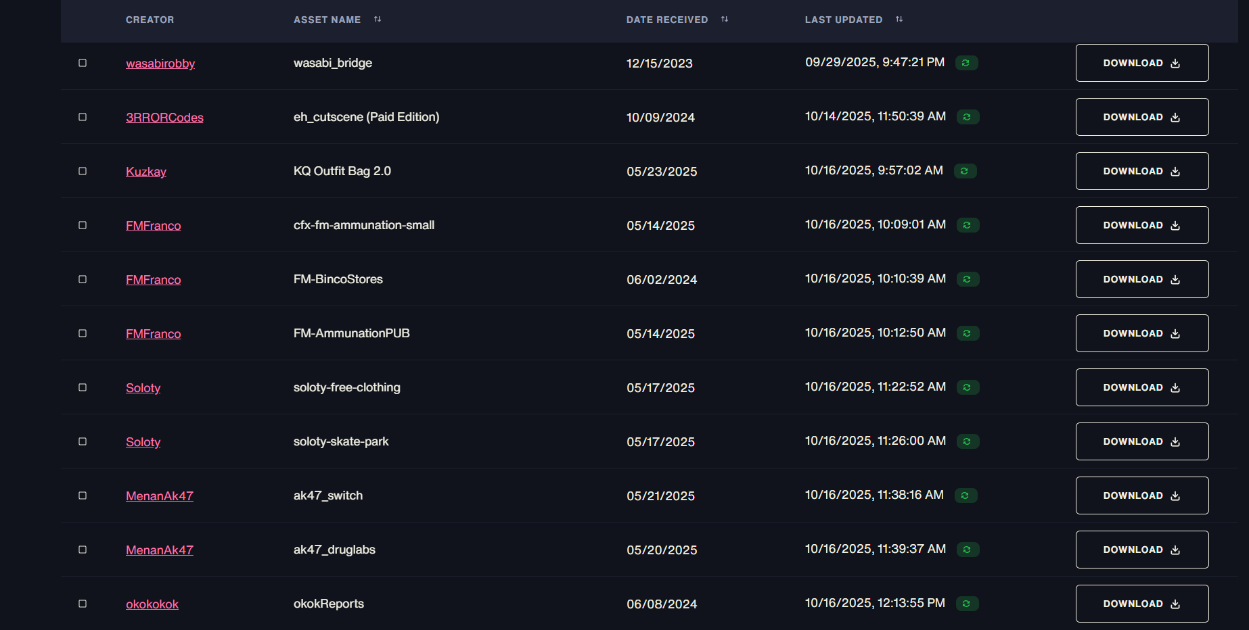Screen dimensions: 1249x630
Task: Click the green refresh icon for ak47_switch
Action: [966, 495]
